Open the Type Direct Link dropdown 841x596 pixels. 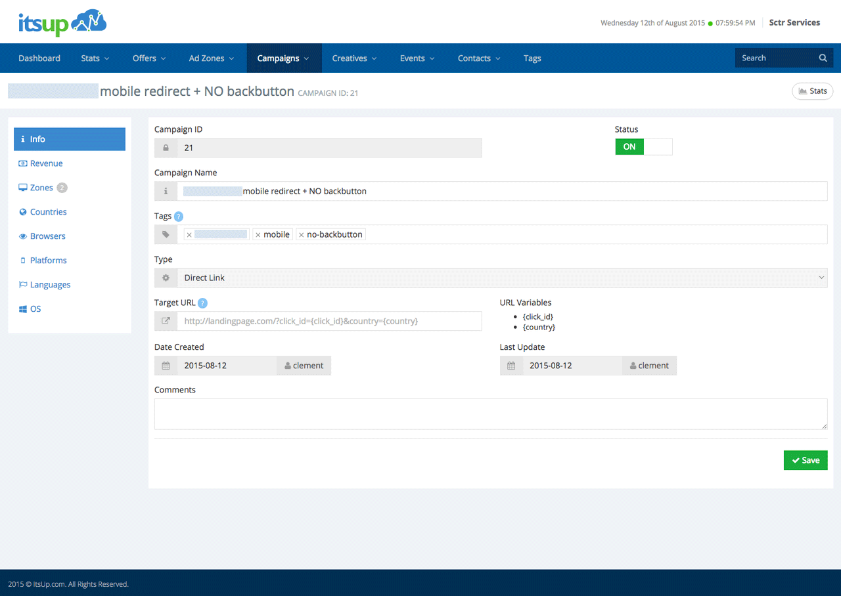tap(502, 278)
